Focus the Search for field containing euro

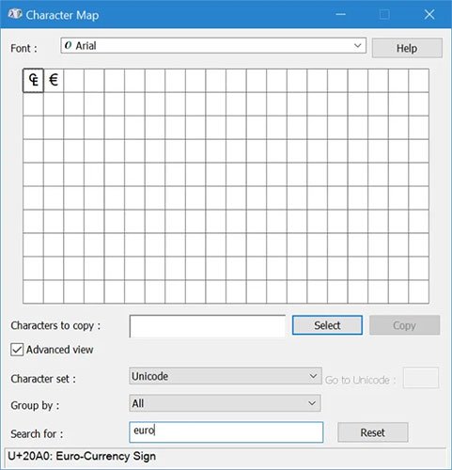[226, 432]
